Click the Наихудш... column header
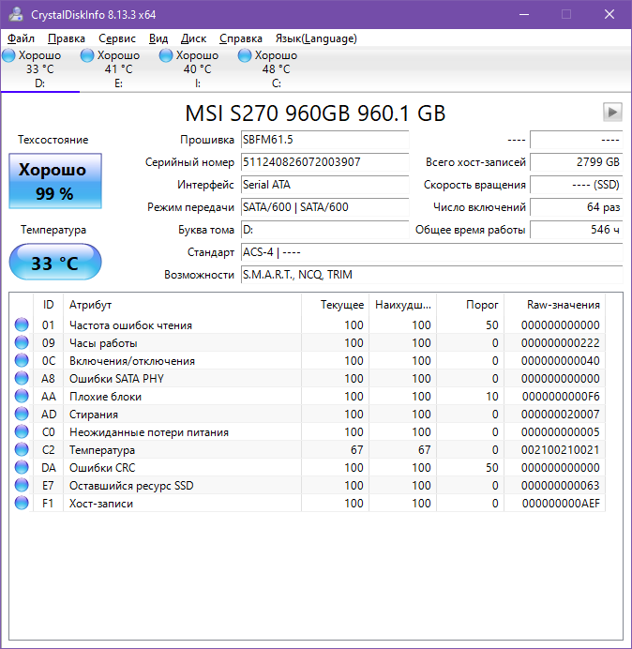The height and width of the screenshot is (649, 632). 402,305
